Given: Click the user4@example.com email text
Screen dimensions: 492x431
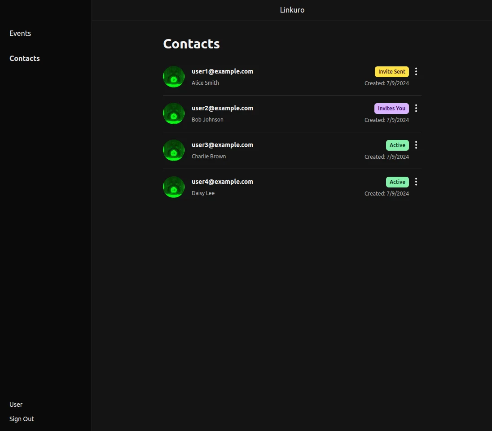Looking at the screenshot, I should pos(222,182).
